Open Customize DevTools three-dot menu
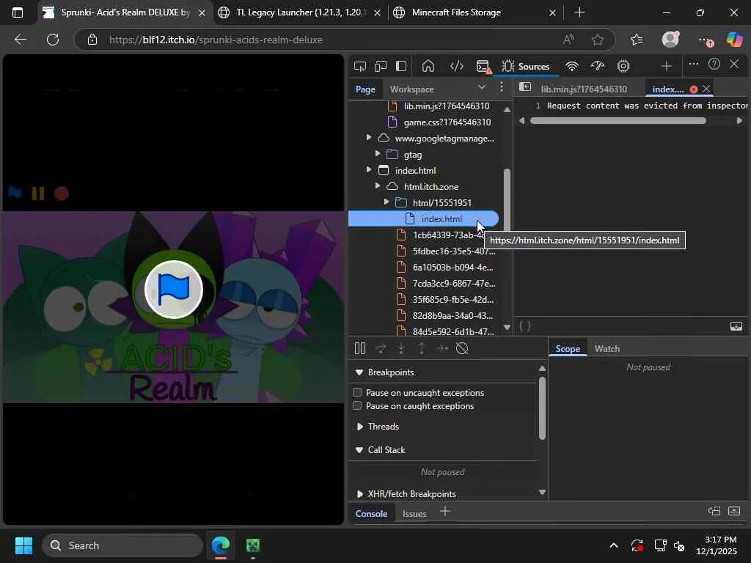This screenshot has height=563, width=751. [693, 64]
